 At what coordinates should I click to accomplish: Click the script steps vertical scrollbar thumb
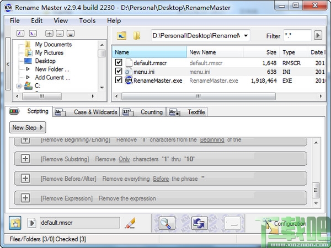(316, 190)
